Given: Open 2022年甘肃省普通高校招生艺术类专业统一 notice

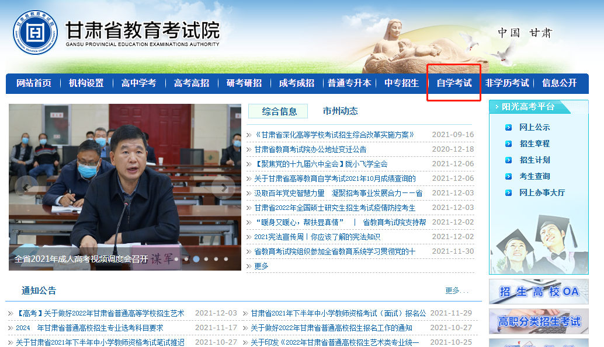Looking at the screenshot, I should [335, 342].
